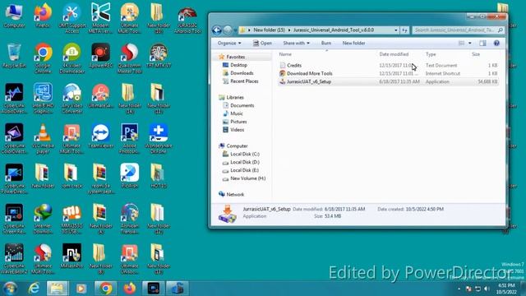Select the Internet Download Manager desktop icon
This screenshot has height=296, width=526.
43,219
